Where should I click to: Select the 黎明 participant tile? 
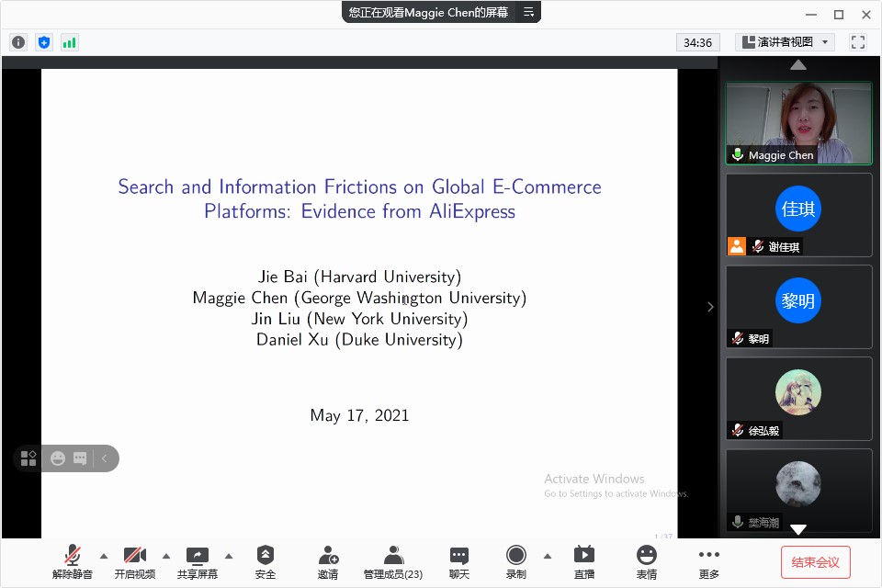tap(798, 307)
